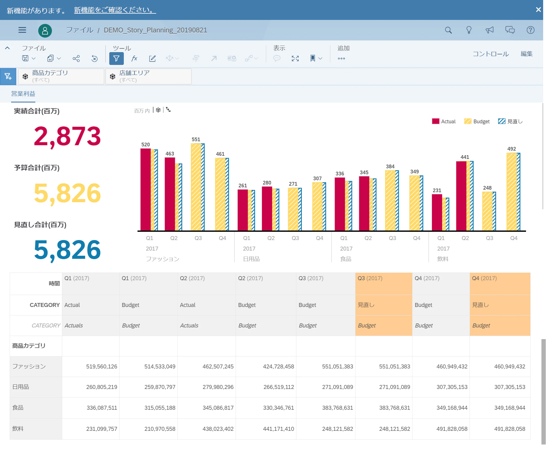Click the add story filter icon
The height and width of the screenshot is (459, 546).
[8, 76]
